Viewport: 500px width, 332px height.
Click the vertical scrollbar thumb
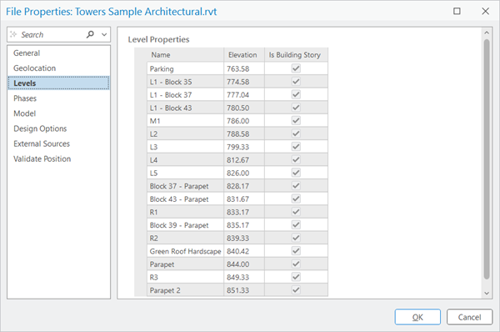pos(487,159)
